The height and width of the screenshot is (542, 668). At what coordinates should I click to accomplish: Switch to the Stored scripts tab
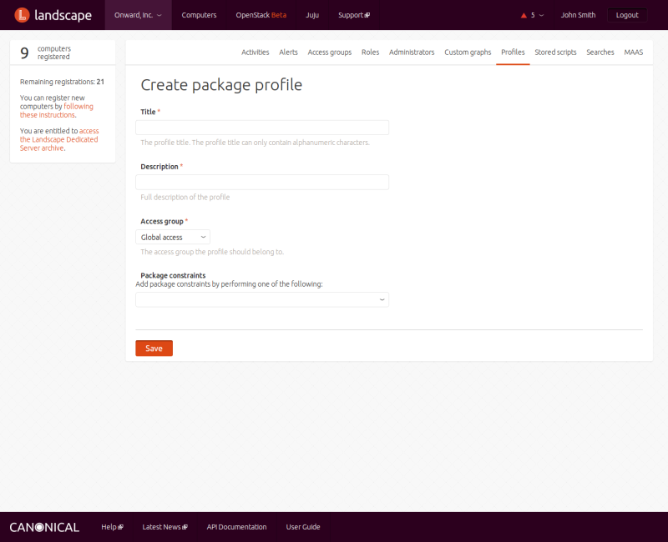(x=555, y=53)
